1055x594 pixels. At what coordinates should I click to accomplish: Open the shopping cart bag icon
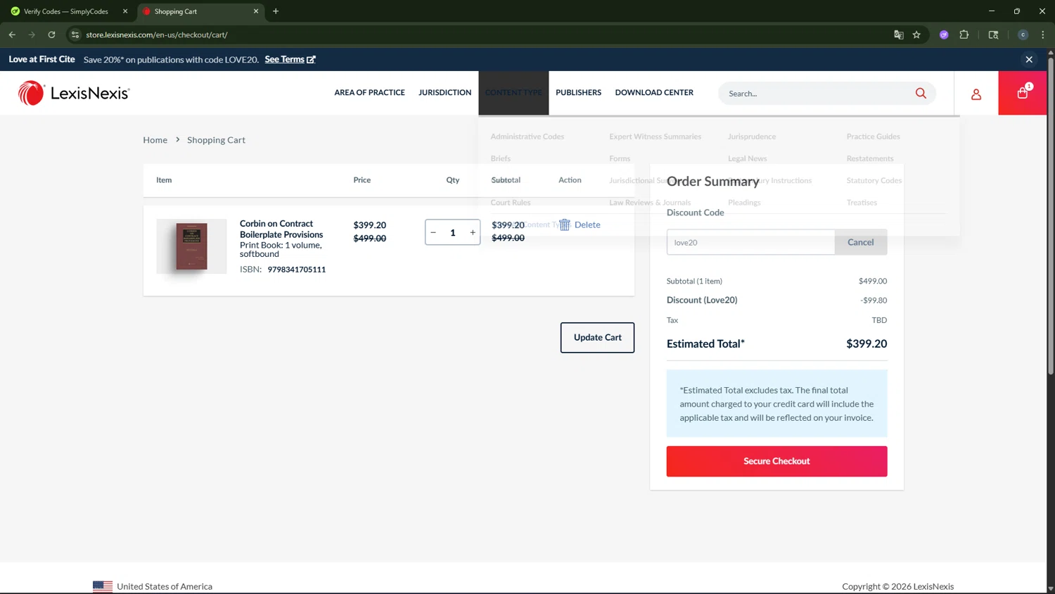1023,93
